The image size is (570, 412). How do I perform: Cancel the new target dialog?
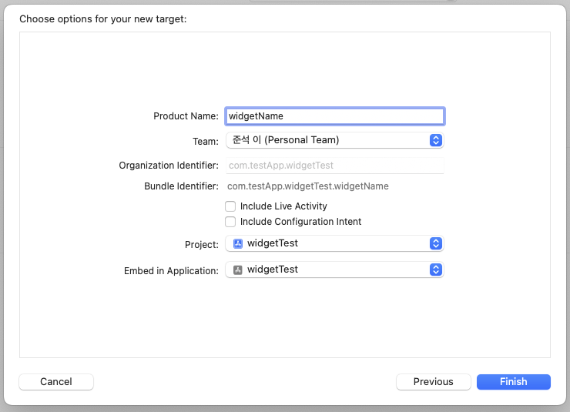pyautogui.click(x=56, y=382)
